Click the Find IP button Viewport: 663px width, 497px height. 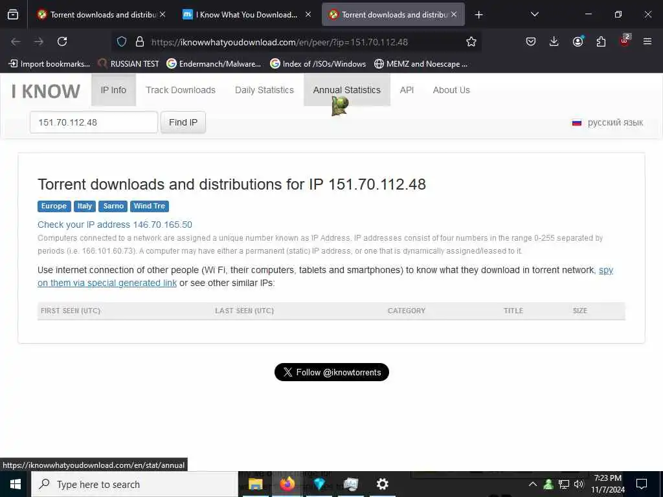click(x=183, y=122)
